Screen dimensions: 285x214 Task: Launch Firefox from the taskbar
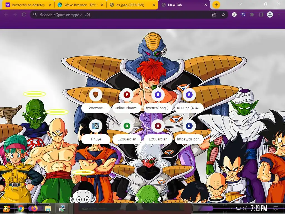34,208
